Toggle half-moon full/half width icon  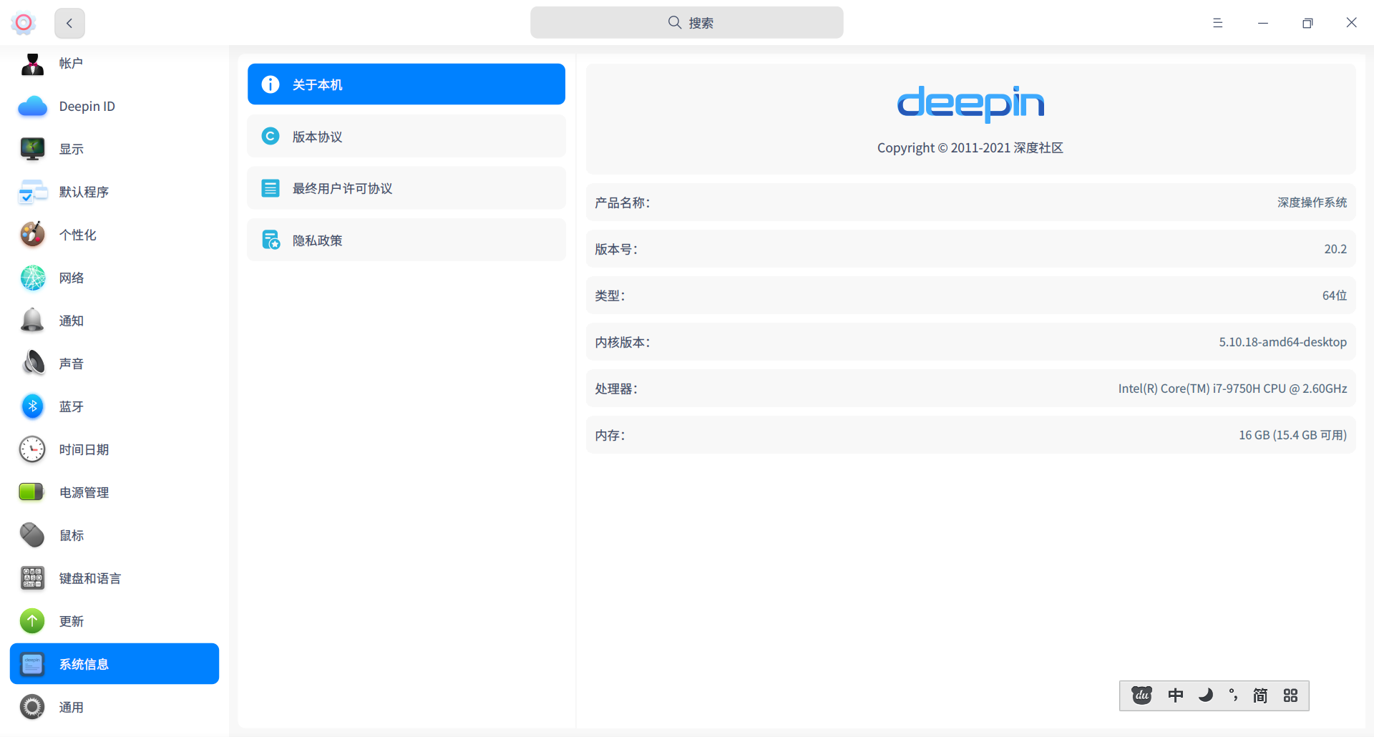[1206, 695]
